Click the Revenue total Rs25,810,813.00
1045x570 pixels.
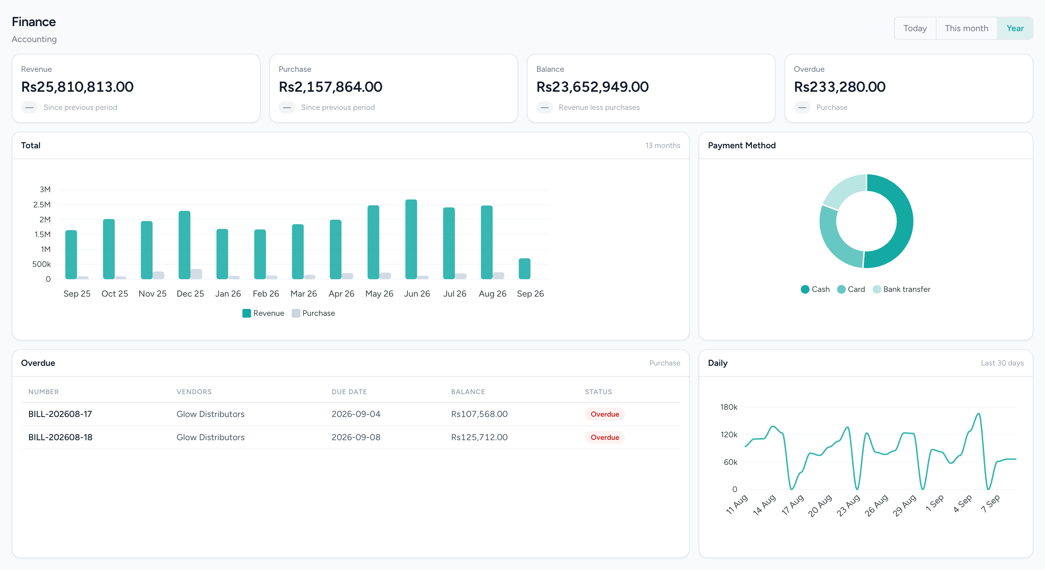pyautogui.click(x=77, y=87)
